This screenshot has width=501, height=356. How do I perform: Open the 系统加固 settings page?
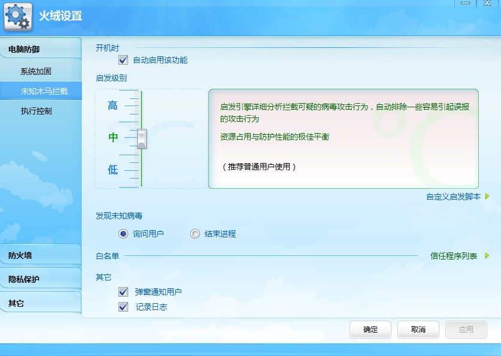(x=36, y=71)
